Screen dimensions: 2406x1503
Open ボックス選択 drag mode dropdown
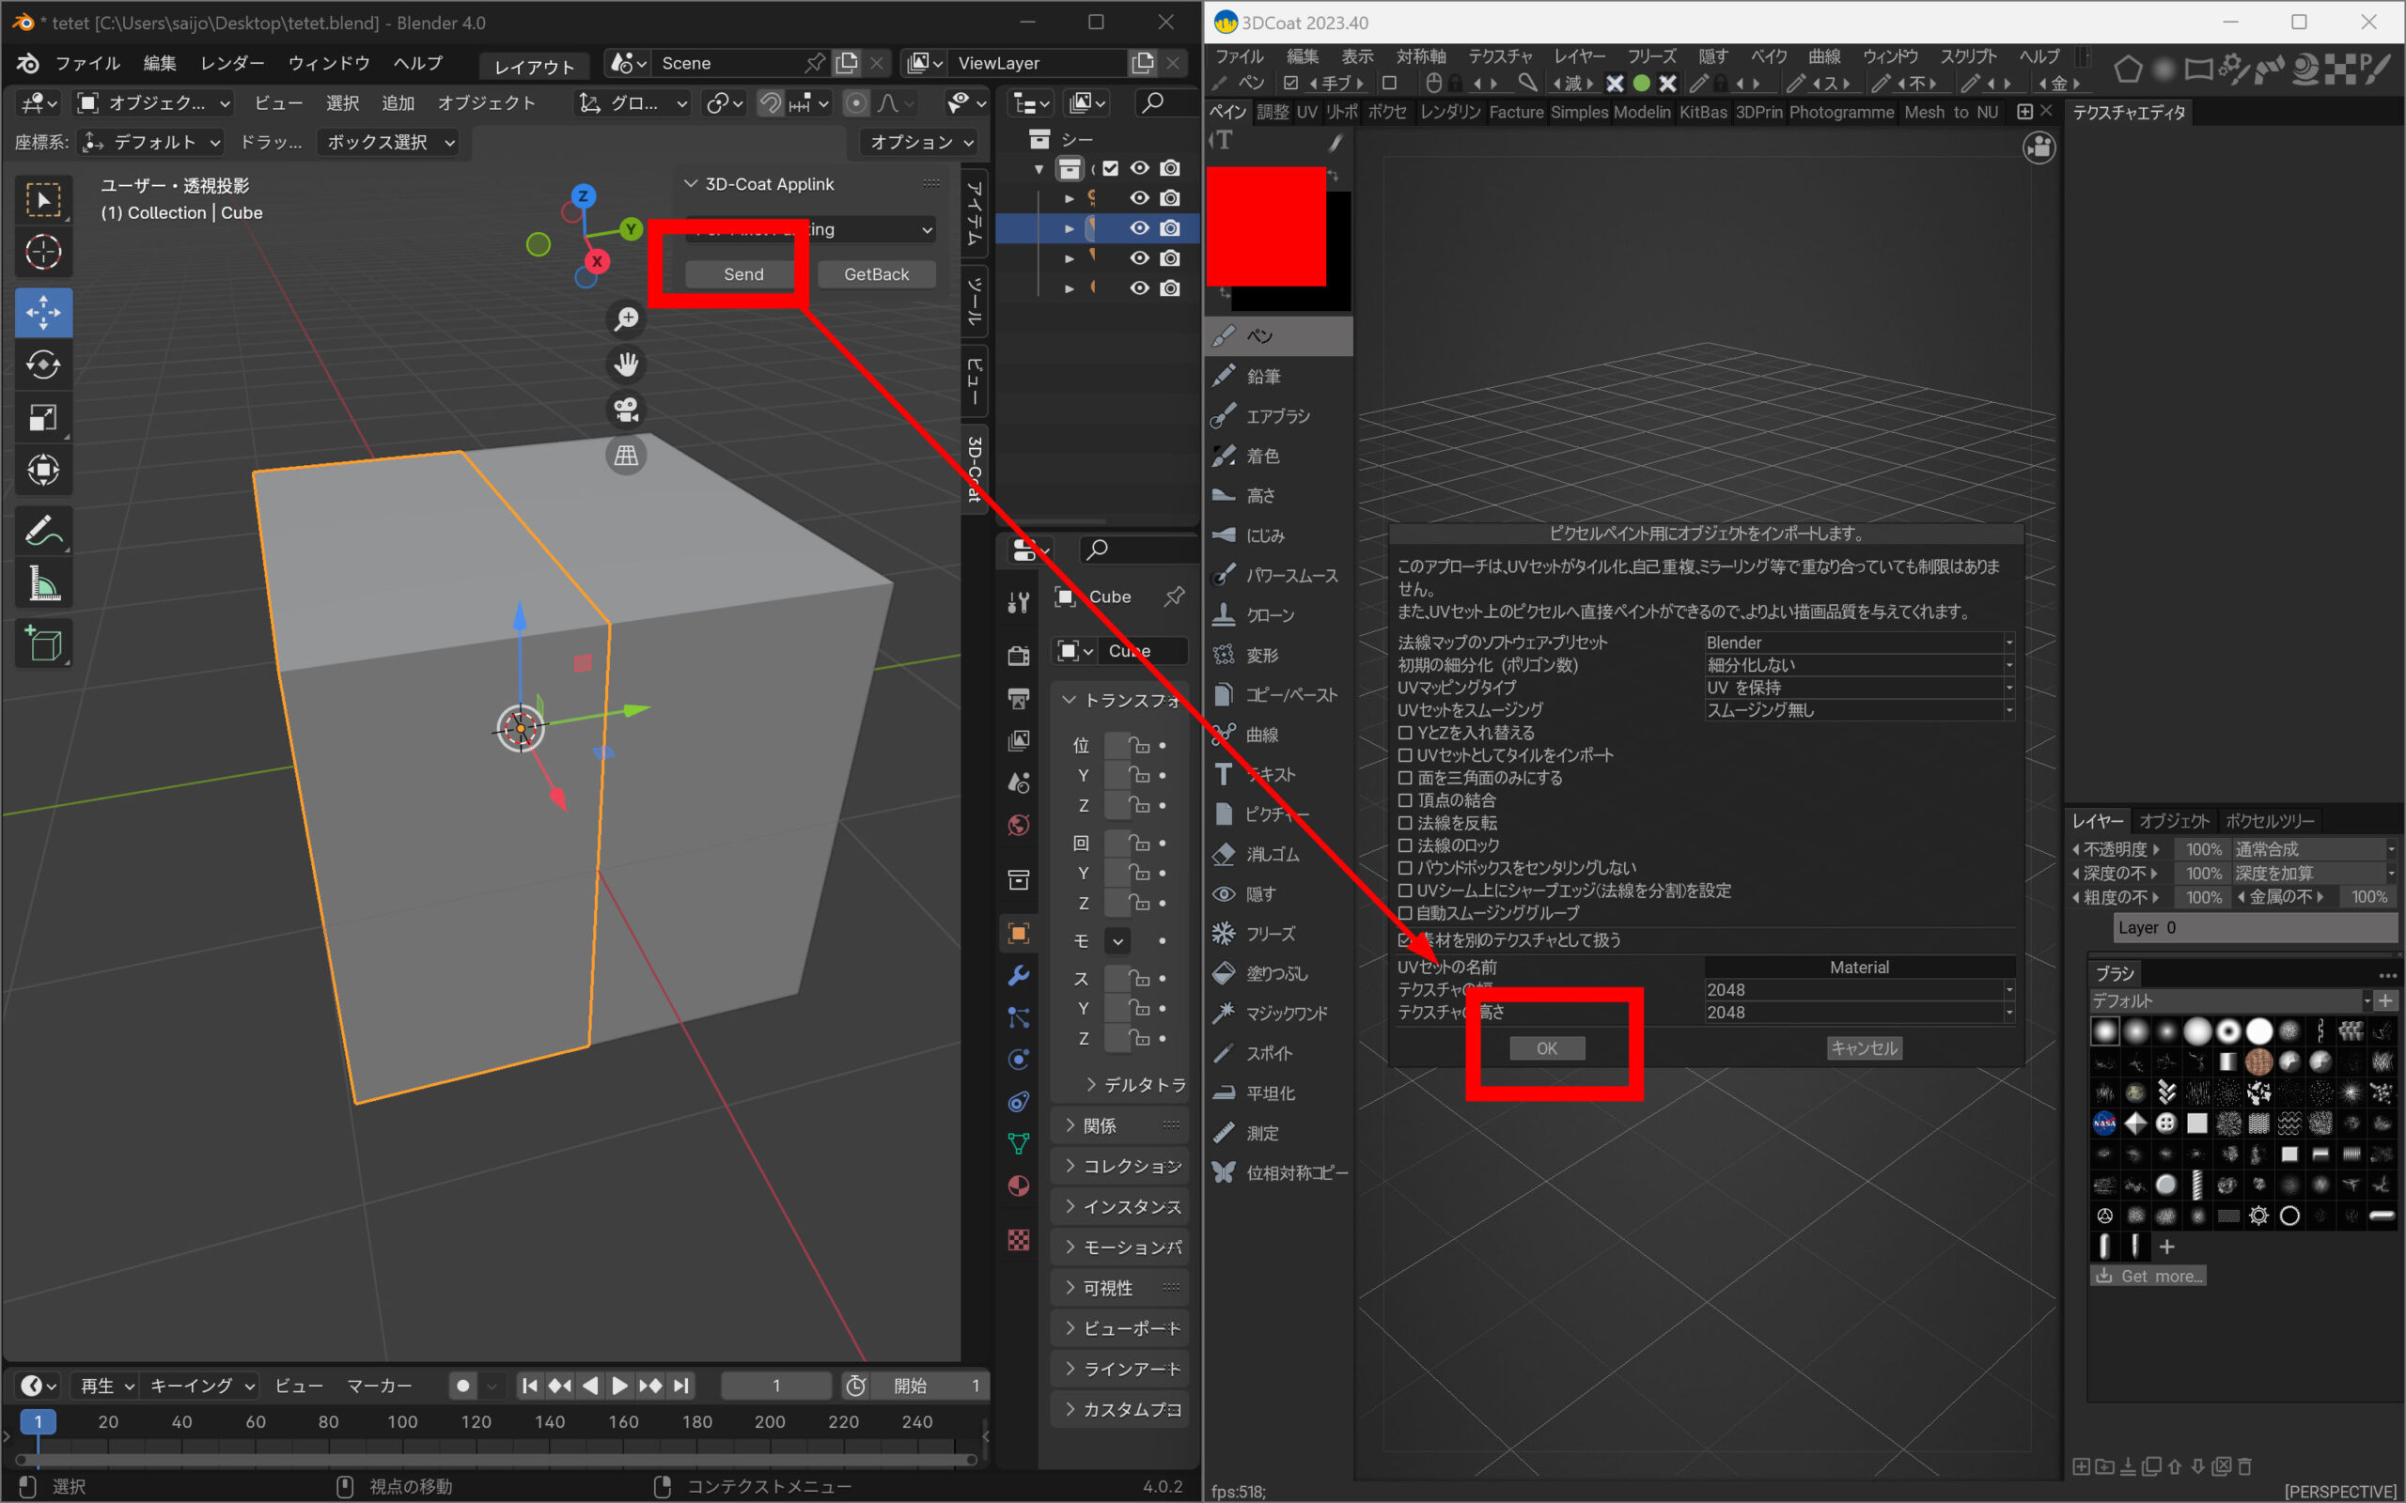(391, 142)
